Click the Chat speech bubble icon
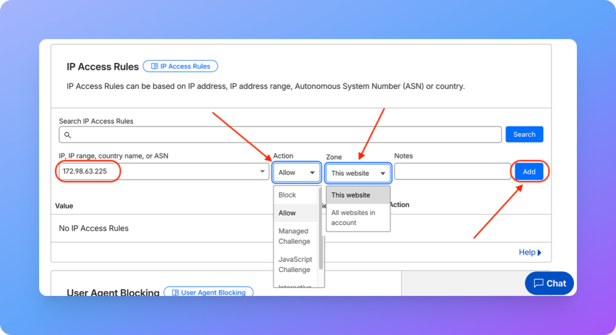This screenshot has height=335, width=616. click(538, 283)
